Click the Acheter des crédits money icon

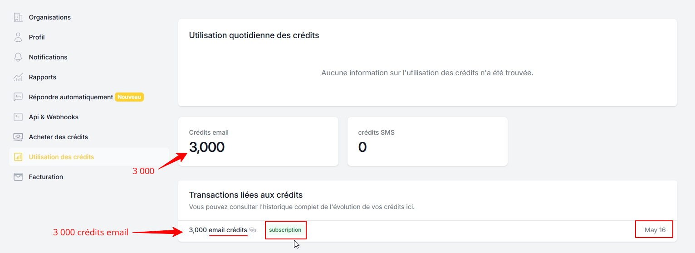pyautogui.click(x=18, y=137)
